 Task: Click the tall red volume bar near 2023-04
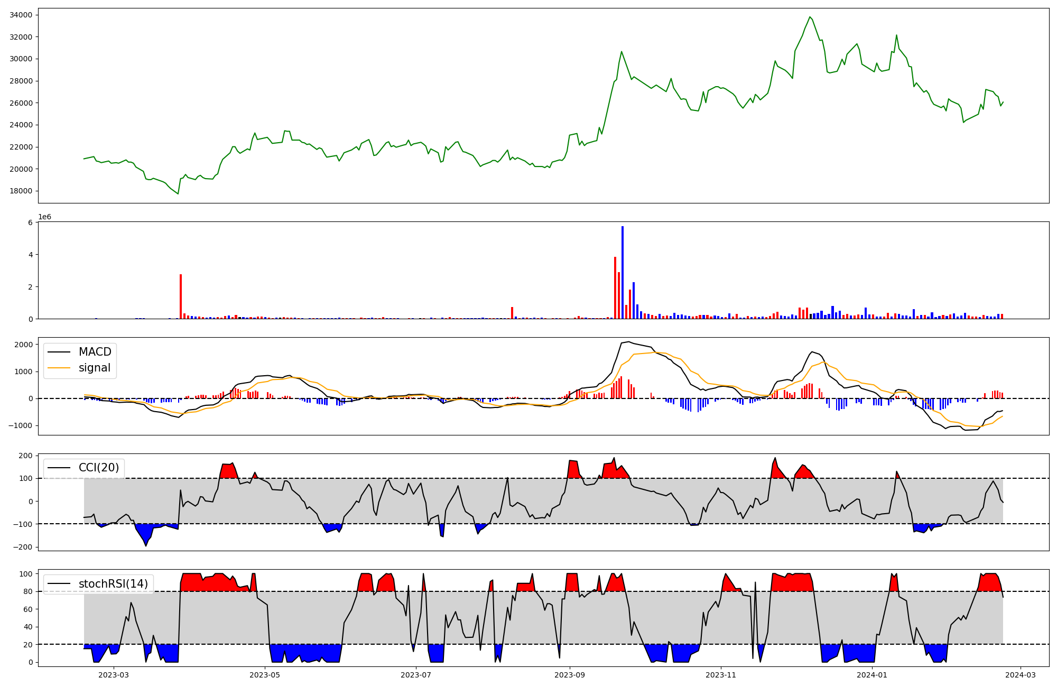[x=181, y=296]
